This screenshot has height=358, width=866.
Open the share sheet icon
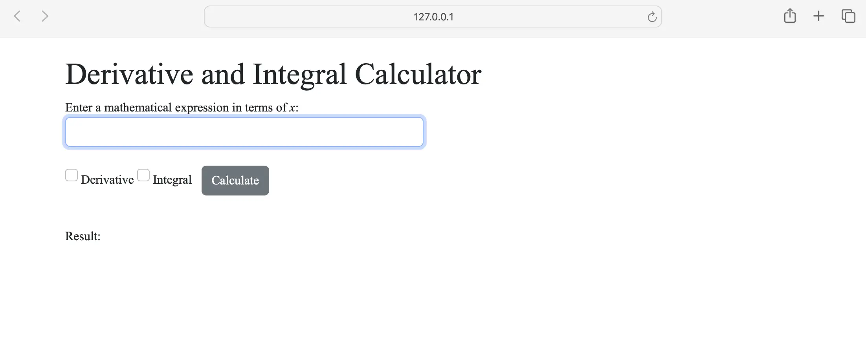pos(790,16)
